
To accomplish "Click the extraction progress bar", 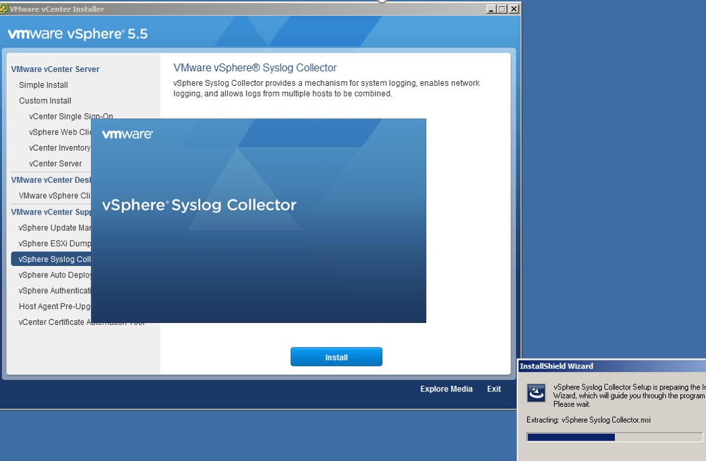I will pos(614,437).
